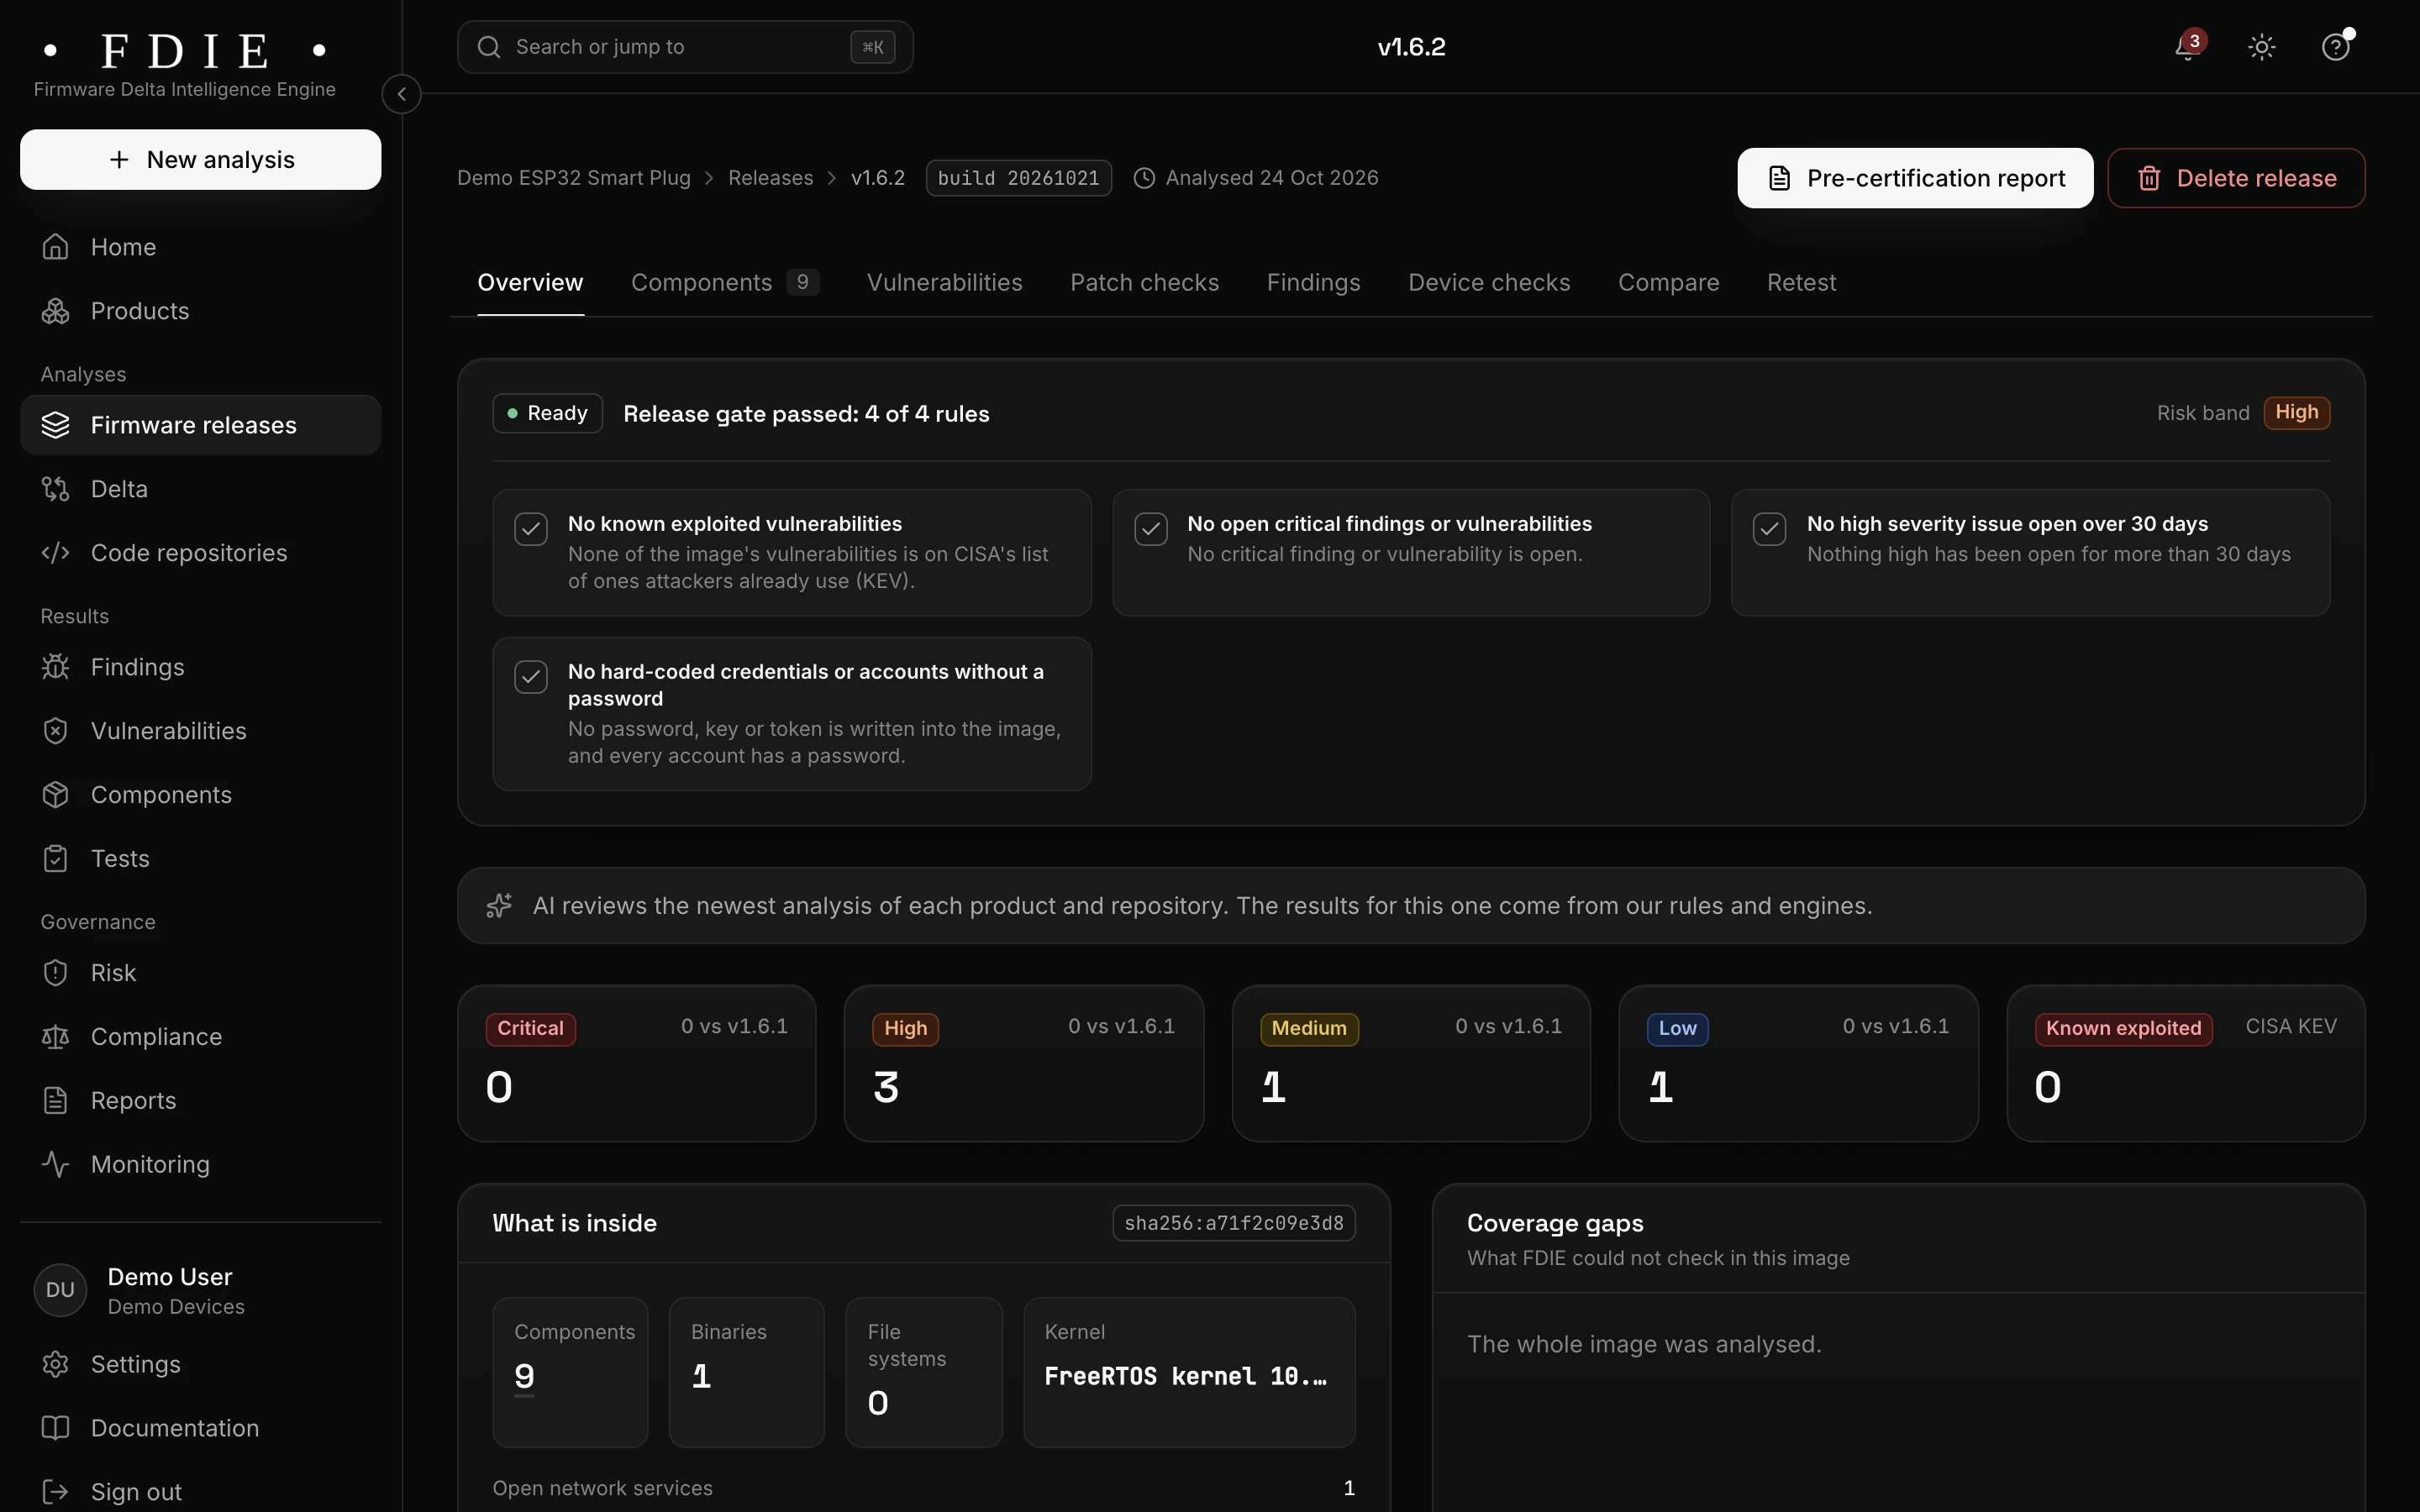This screenshot has width=2420, height=1512.
Task: Click the notifications bell icon
Action: pyautogui.click(x=2187, y=47)
